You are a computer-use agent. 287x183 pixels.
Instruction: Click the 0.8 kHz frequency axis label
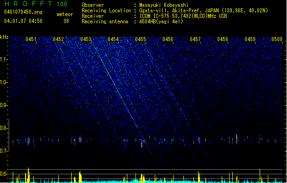(4, 128)
